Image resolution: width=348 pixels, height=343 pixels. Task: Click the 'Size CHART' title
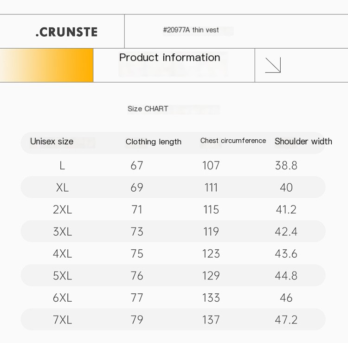(148, 109)
